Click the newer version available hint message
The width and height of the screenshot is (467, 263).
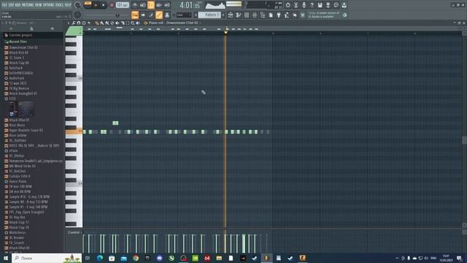[324, 15]
